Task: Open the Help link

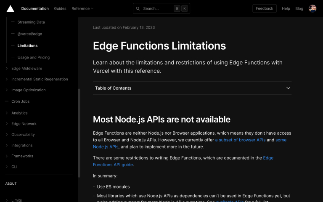Action: point(286,9)
